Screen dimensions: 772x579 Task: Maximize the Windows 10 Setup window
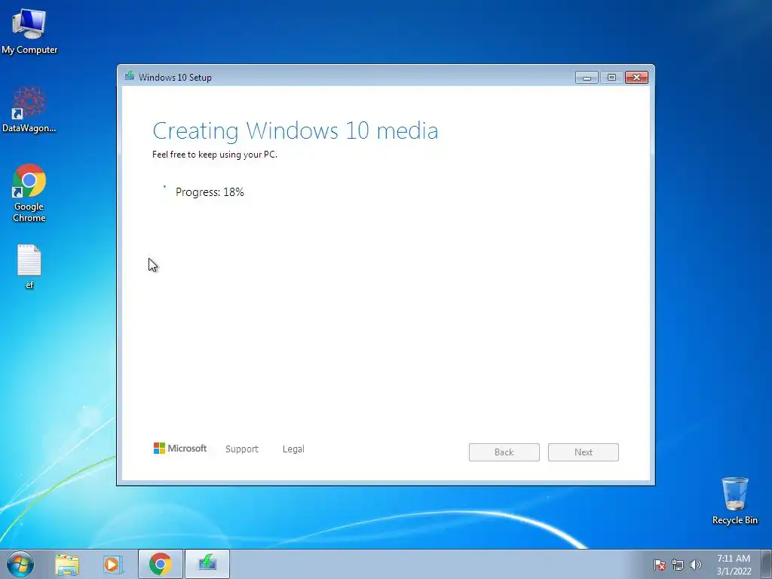(x=611, y=78)
